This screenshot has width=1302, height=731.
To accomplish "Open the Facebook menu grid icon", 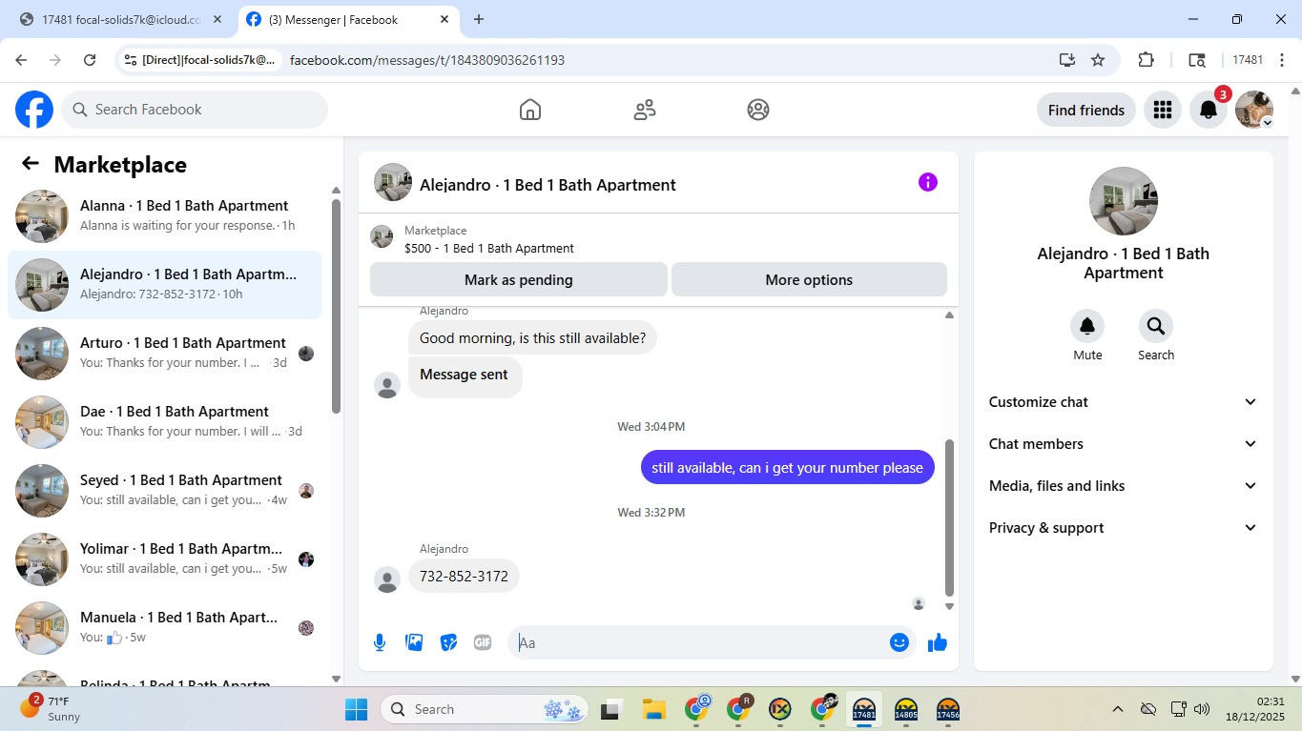I will click(1162, 110).
